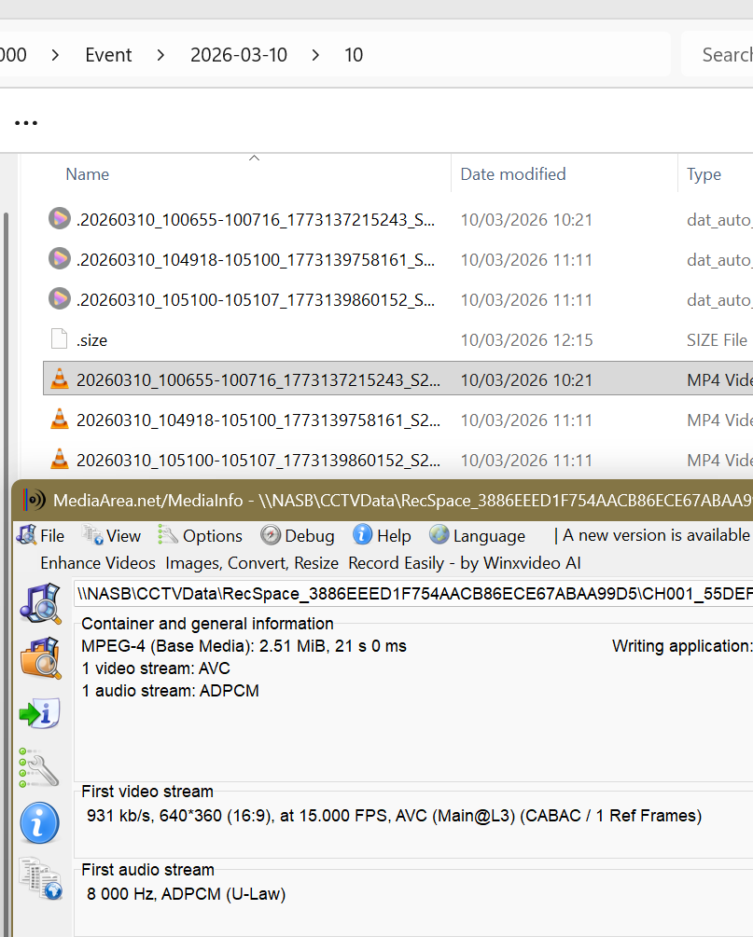Click the Export sidebar icon
This screenshot has height=937, width=753.
(x=40, y=713)
